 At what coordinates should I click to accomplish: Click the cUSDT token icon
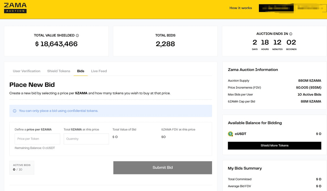(x=230, y=134)
